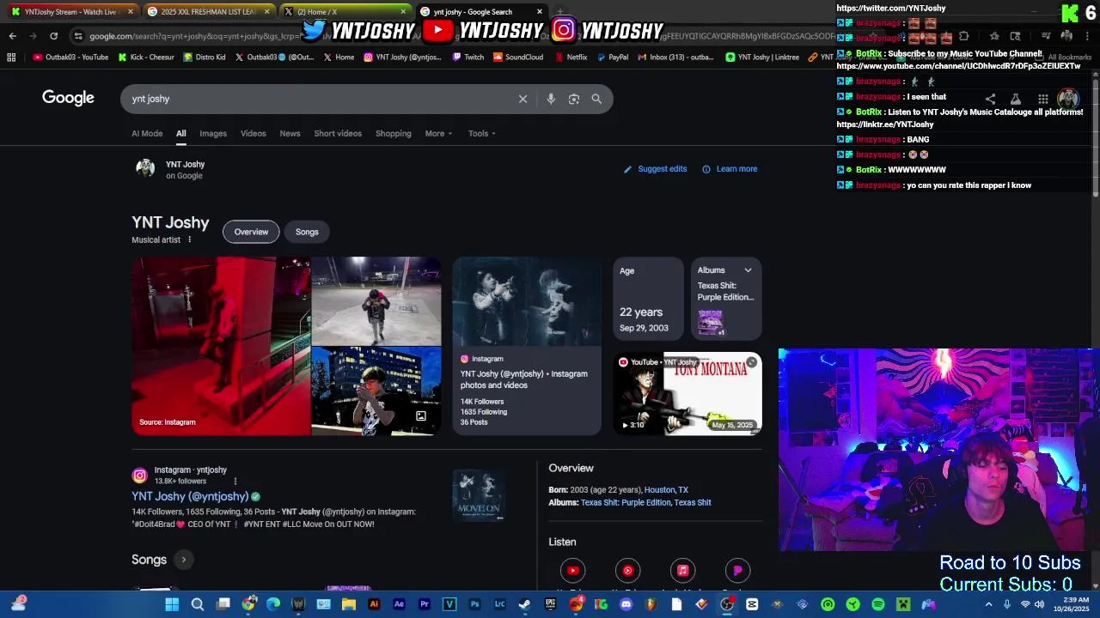Expand the More search filter dropdown

tap(438, 133)
